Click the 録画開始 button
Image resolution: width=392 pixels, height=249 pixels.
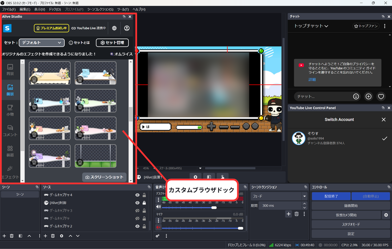351,206
